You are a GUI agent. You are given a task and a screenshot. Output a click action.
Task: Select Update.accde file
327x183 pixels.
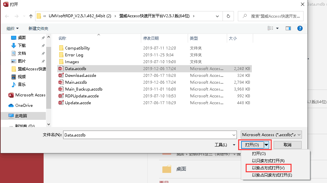click(x=154, y=103)
